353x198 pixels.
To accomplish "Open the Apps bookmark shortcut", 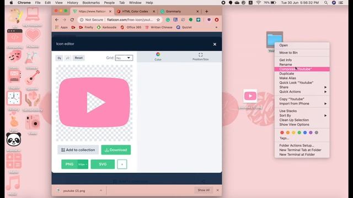I will point(61,27).
